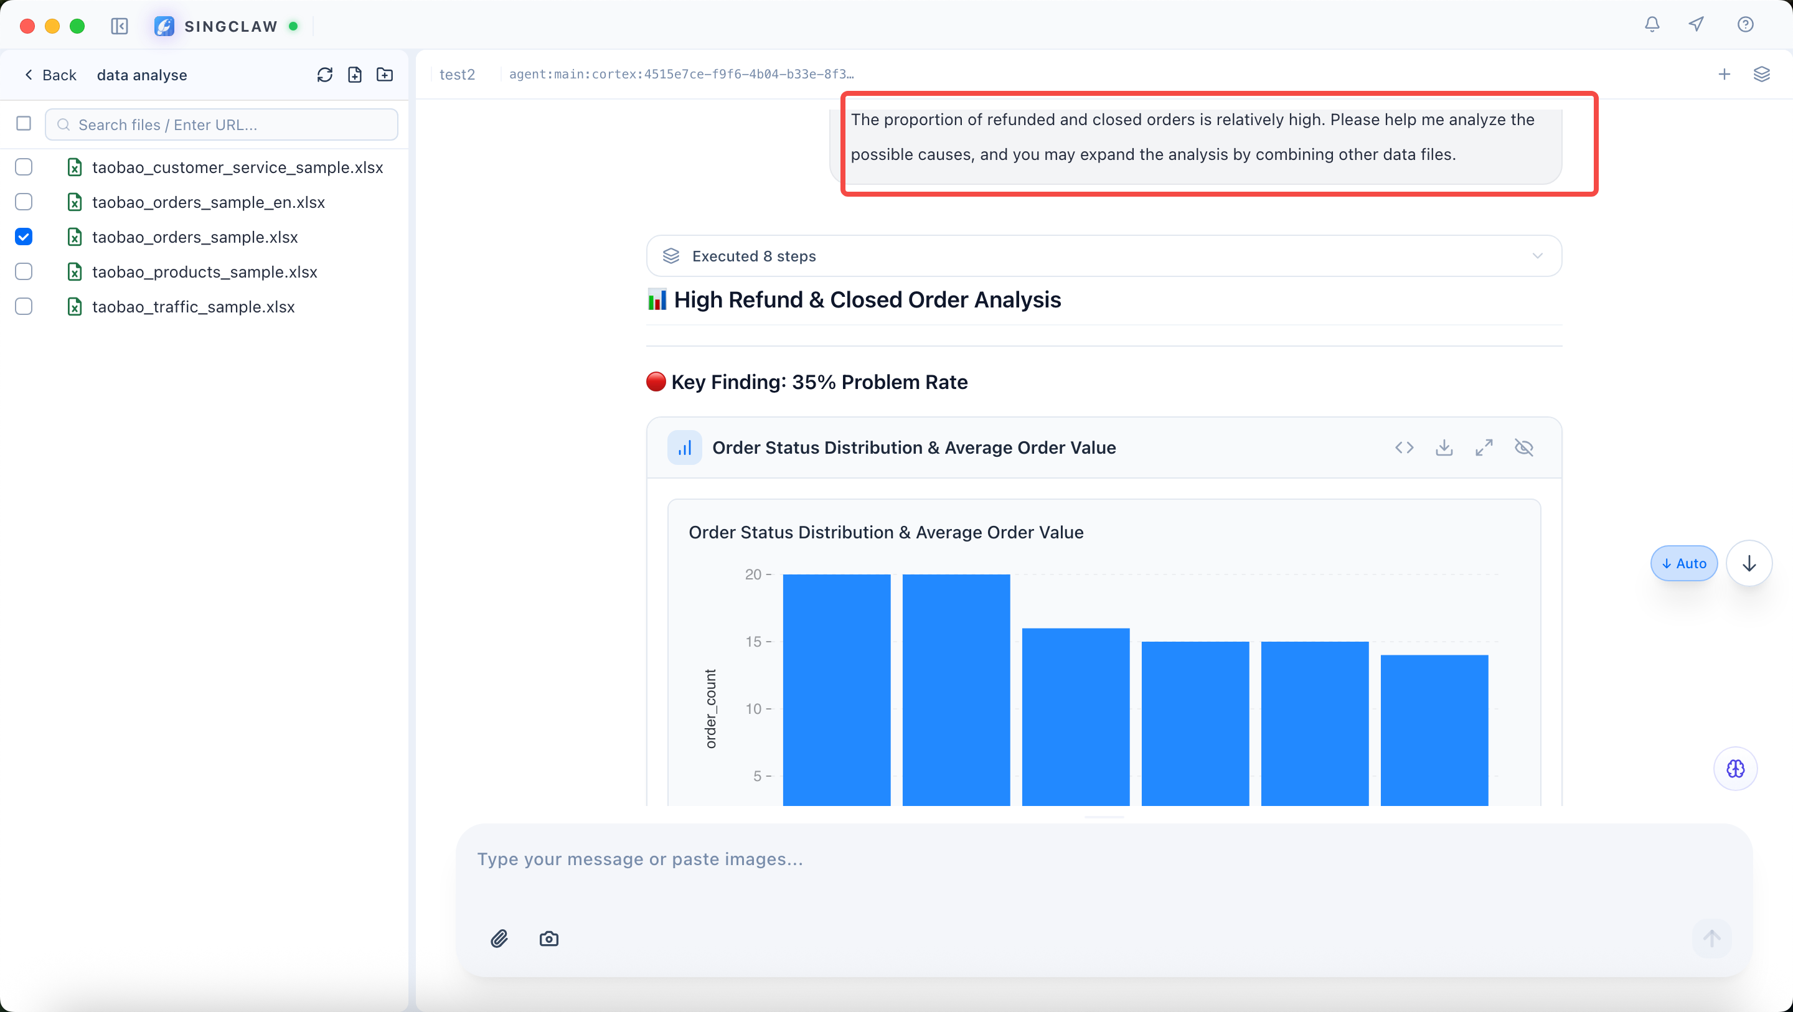Screen dimensions: 1793x1012
Task: Hide the Order Status chart
Action: click(1523, 447)
